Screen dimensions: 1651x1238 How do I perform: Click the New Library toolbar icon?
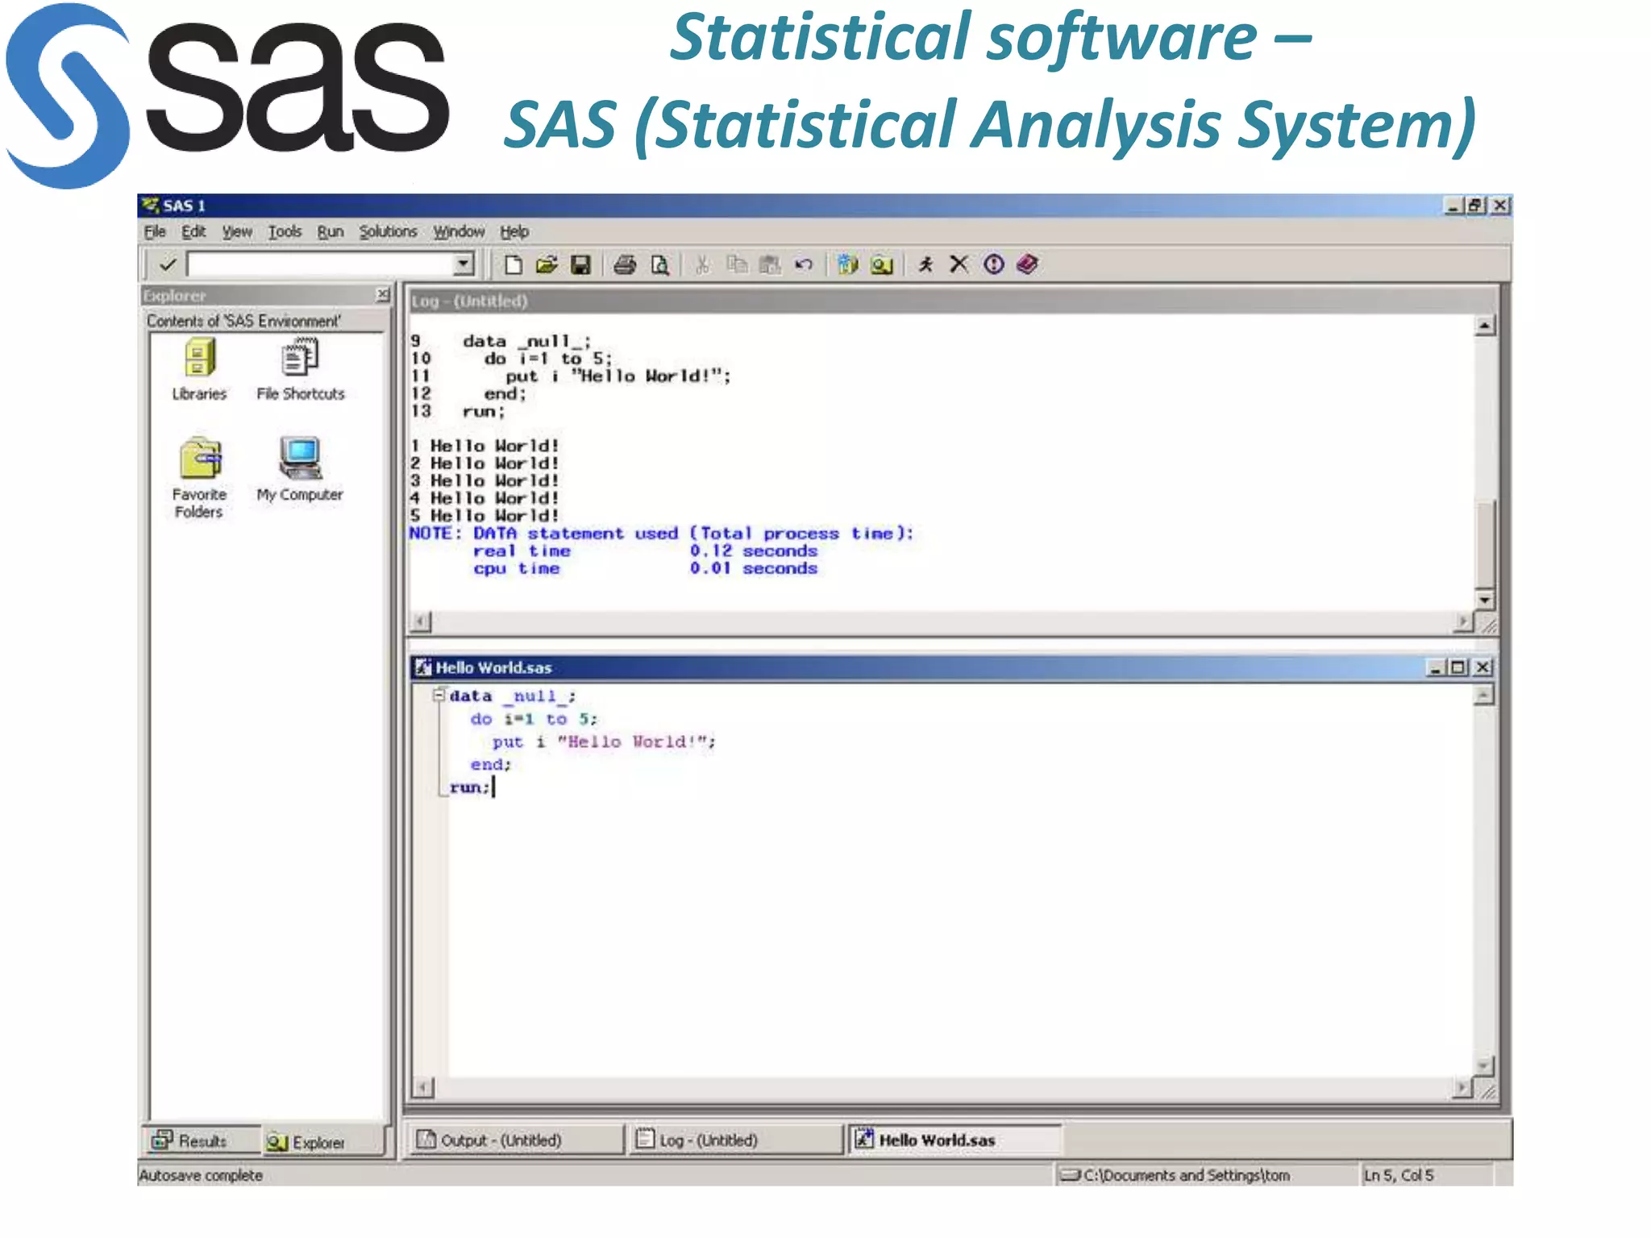[x=847, y=264]
